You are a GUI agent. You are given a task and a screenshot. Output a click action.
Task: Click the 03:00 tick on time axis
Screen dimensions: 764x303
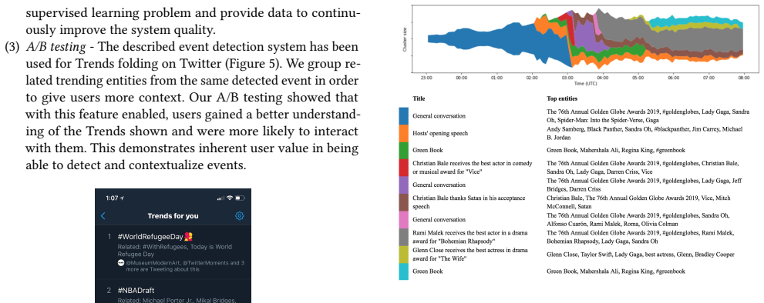567,78
